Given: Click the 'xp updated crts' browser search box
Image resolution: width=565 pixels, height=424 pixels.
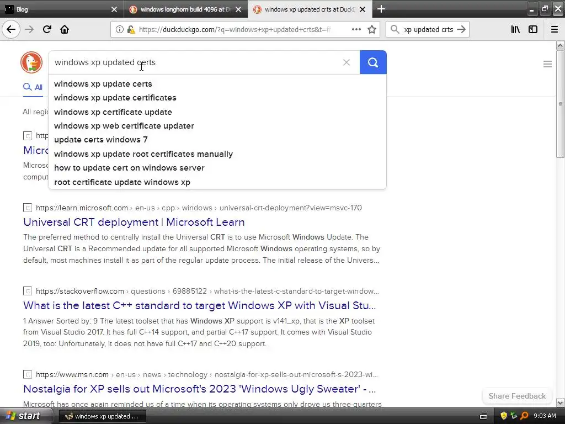Looking at the screenshot, I should (x=428, y=29).
